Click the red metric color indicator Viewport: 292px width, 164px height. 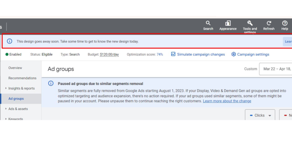(285, 115)
